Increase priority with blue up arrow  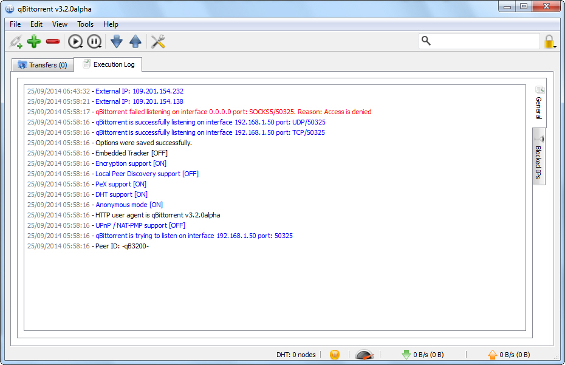(x=135, y=41)
